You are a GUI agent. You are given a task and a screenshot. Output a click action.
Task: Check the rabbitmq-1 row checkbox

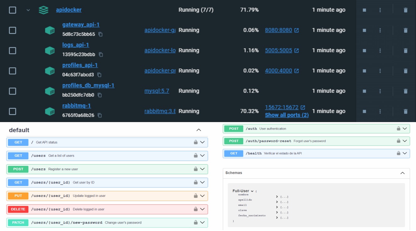(13, 111)
